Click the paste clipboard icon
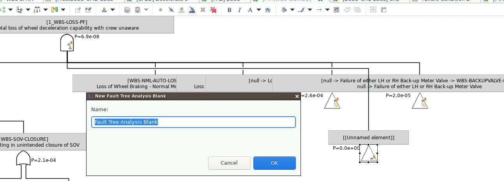This screenshot has width=504, height=181. click(138, 10)
